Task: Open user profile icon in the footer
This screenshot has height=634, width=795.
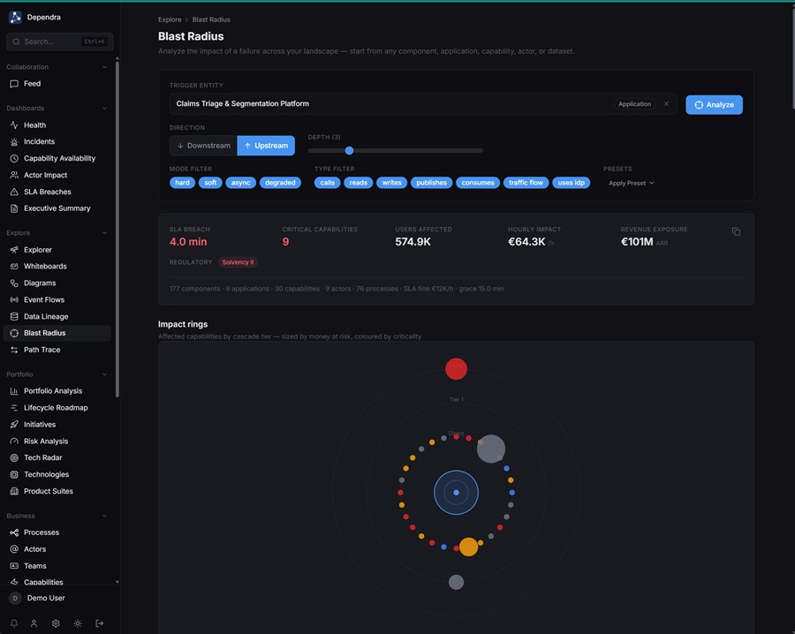Action: click(x=34, y=623)
